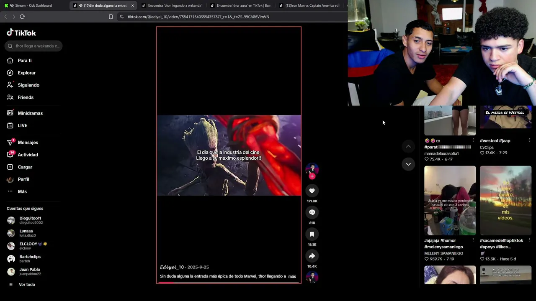Viewport: 536px width, 301px height.
Task: Switch to 'thor aura' en TikTok tab
Action: click(x=240, y=5)
